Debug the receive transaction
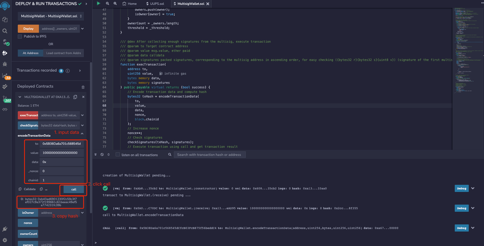The image size is (484, 246). pos(462,208)
